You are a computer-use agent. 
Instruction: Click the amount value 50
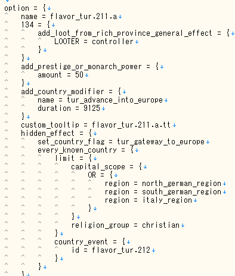79,75
